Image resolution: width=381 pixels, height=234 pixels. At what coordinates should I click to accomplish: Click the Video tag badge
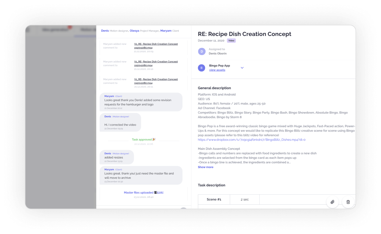231,41
